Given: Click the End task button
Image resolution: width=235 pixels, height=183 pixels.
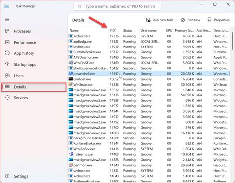Looking at the screenshot, I should click(190, 20).
